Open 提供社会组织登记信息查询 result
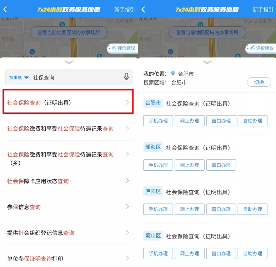Viewport: 276px width, 267px height. [69, 233]
